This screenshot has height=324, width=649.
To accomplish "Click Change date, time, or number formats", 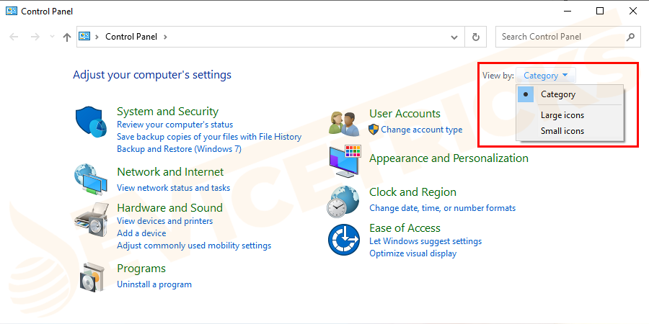I will click(x=443, y=208).
